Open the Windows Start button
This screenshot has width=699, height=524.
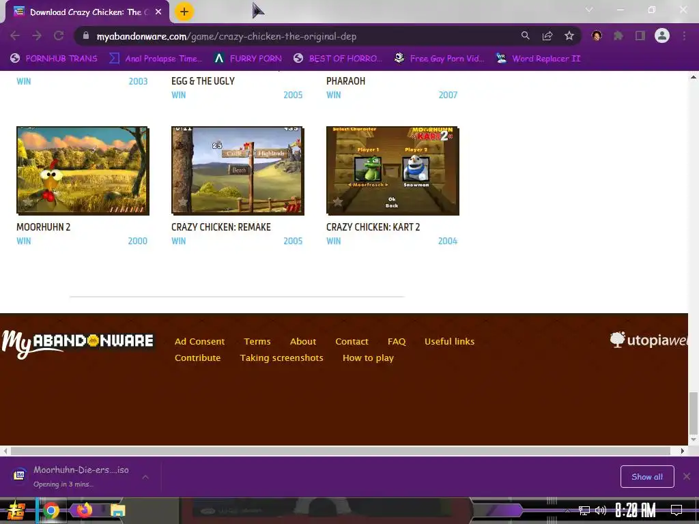point(16,510)
